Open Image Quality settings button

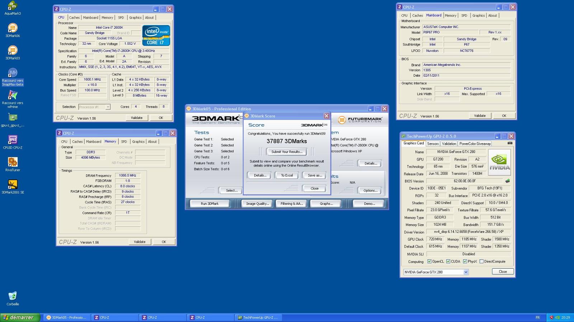(257, 203)
